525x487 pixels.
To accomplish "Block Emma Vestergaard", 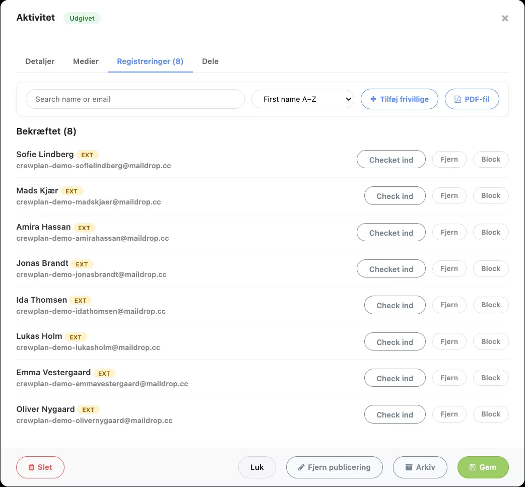I will tap(491, 378).
